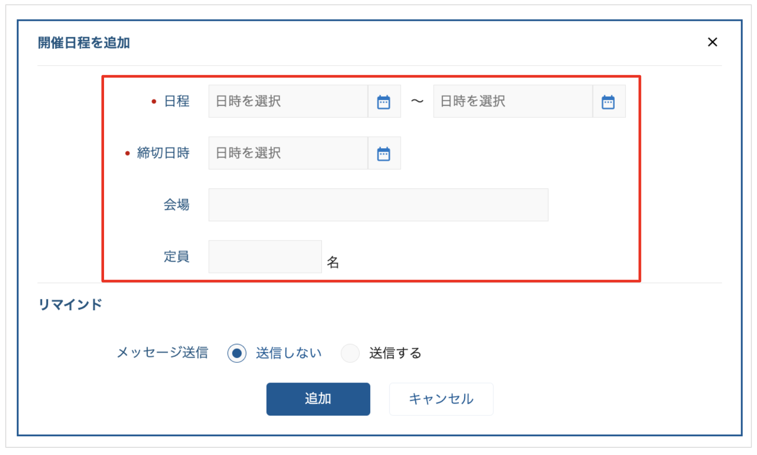Click into the 会場 text field
This screenshot has width=757, height=455.
[x=378, y=205]
